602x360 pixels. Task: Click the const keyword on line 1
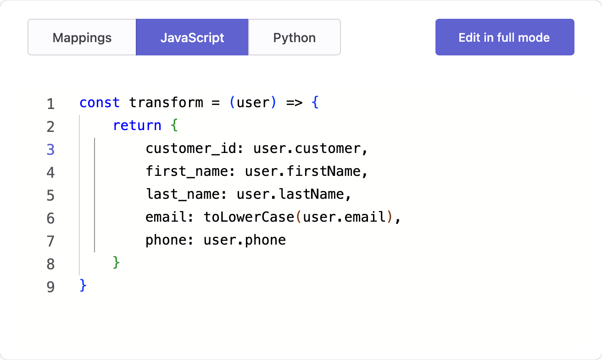[x=99, y=103]
